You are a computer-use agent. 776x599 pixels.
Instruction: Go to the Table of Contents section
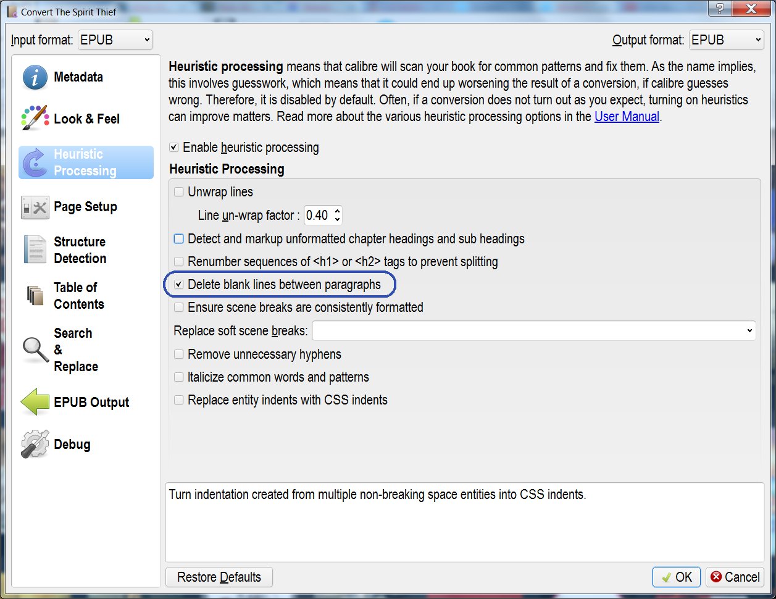(86, 296)
